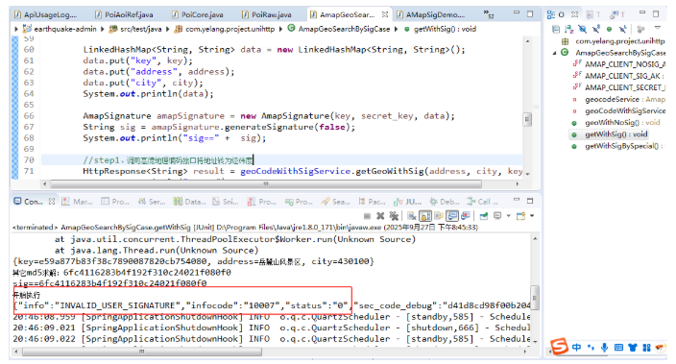Open the JUnit view tab
Screen dimensions: 676x364
coord(407,202)
